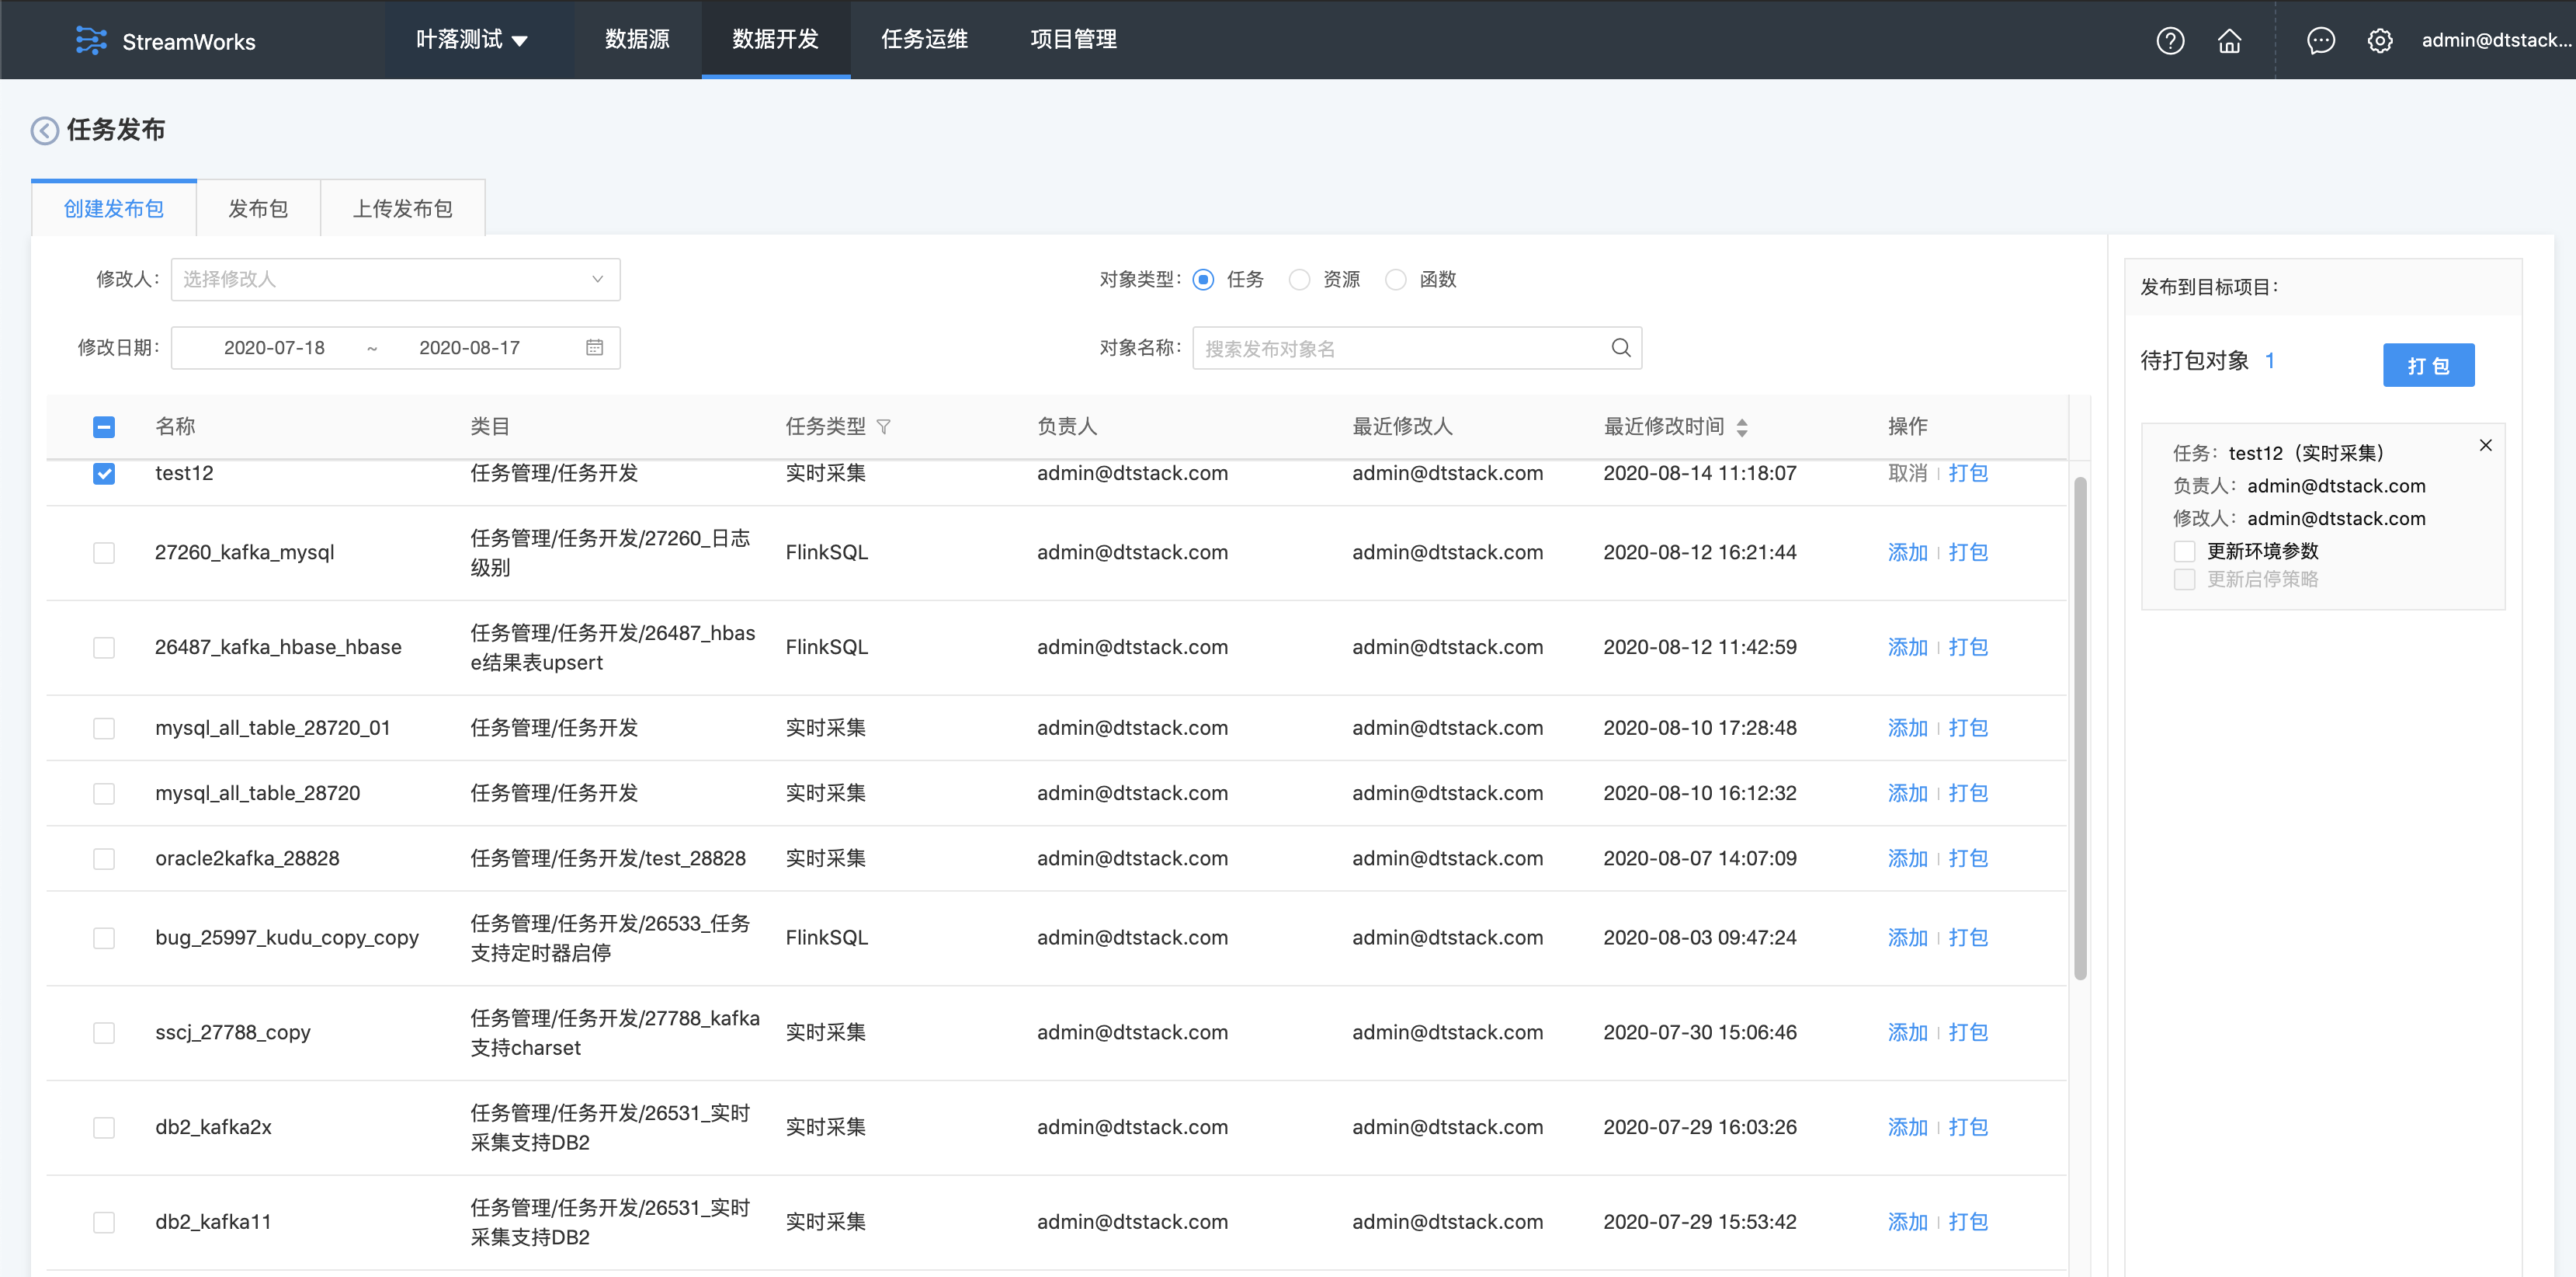Switch to the 创建发布包 tab
Viewport: 2576px width, 1277px height.
point(114,208)
